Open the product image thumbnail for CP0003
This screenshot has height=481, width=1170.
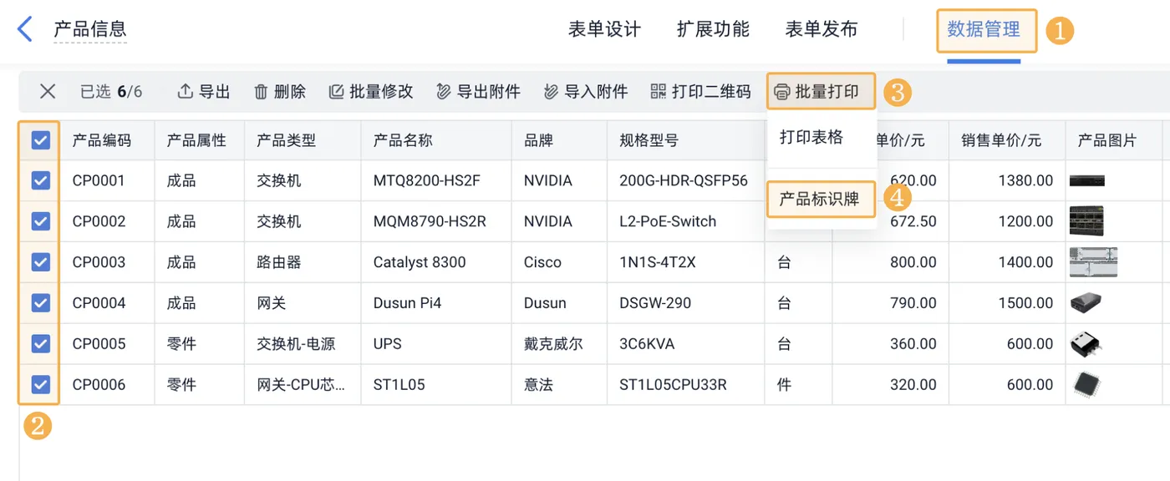click(x=1093, y=262)
